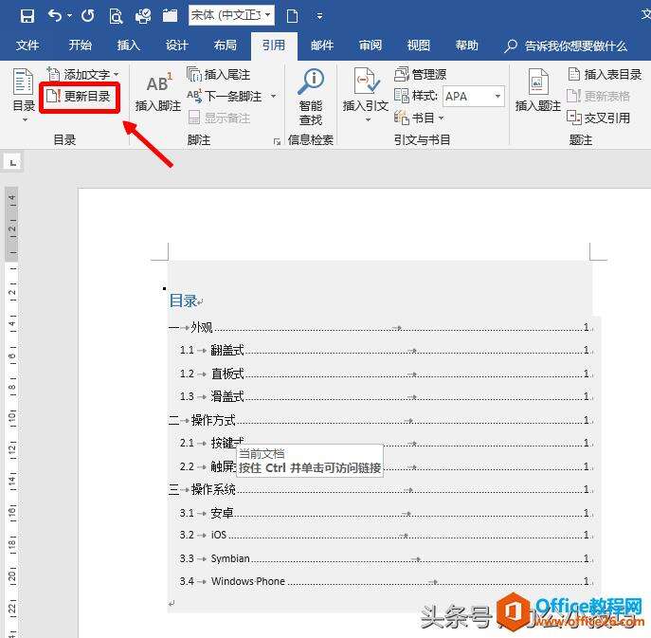The image size is (651, 638).
Task: Click TOC entry 3.4 Windows Phone
Action: coord(386,581)
